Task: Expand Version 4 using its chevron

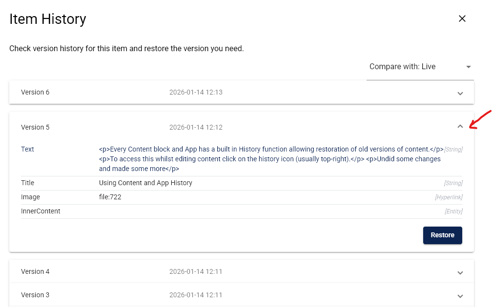Action: (x=460, y=272)
